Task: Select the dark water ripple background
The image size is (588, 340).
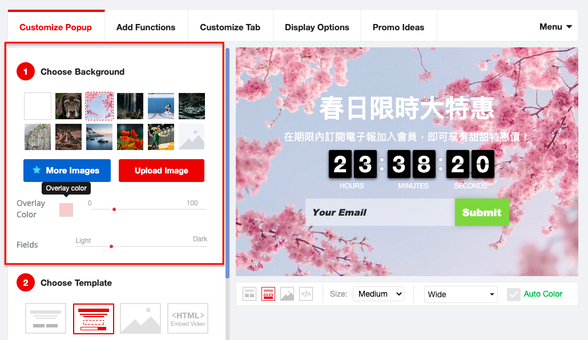Action: click(x=192, y=106)
